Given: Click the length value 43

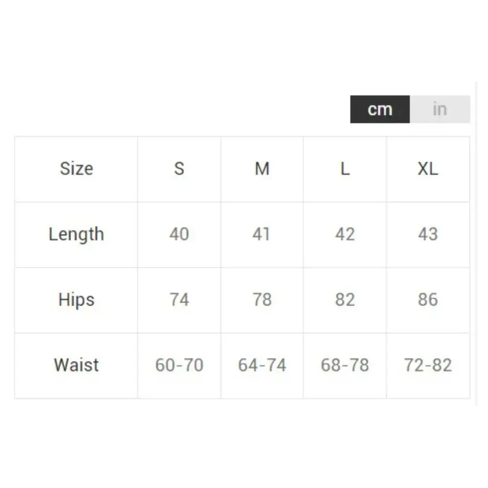Looking at the screenshot, I should point(428,234).
